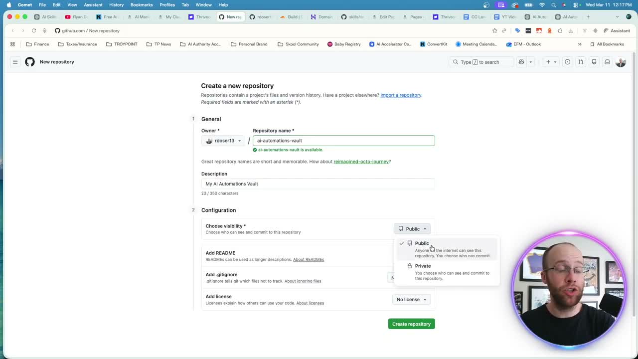Open the About ignoring files link
638x359 pixels.
click(303, 281)
